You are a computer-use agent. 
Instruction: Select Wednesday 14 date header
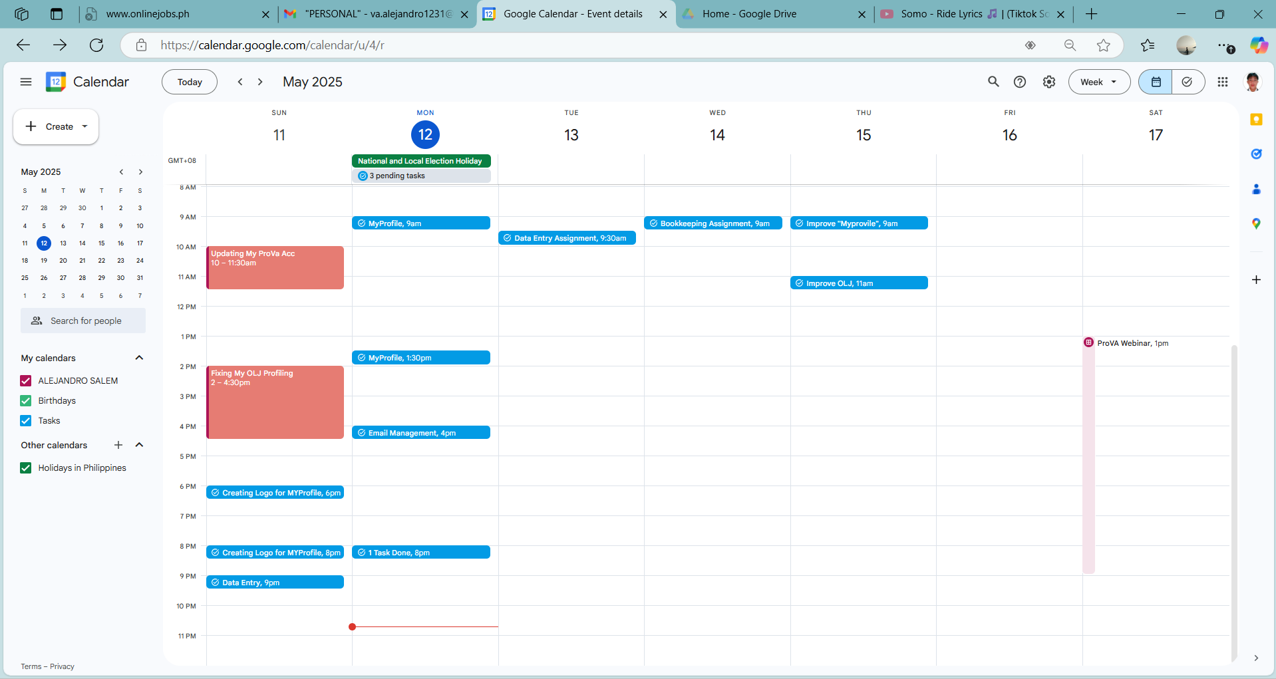pos(717,134)
